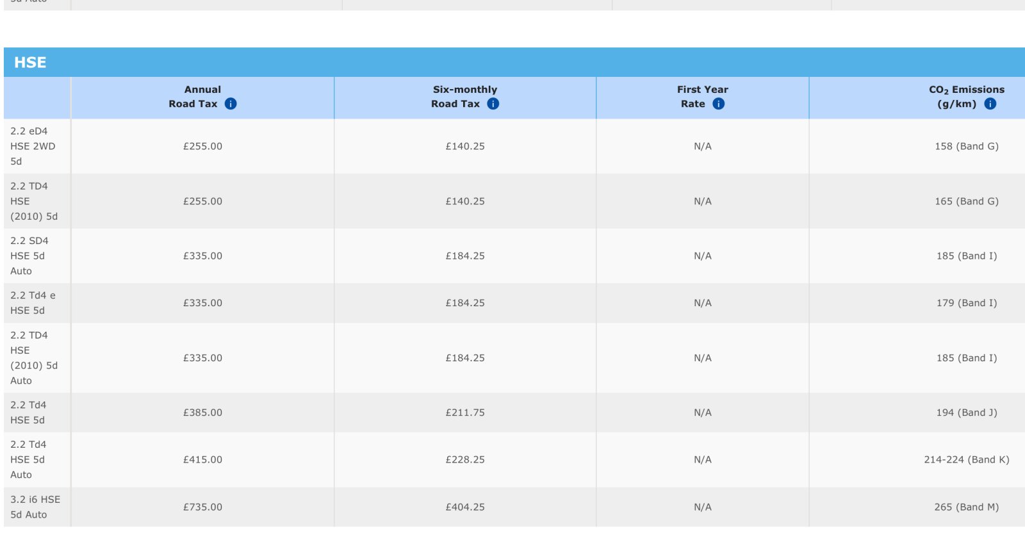The height and width of the screenshot is (549, 1025).
Task: Click 265 (Band M) emissions value
Action: click(967, 507)
